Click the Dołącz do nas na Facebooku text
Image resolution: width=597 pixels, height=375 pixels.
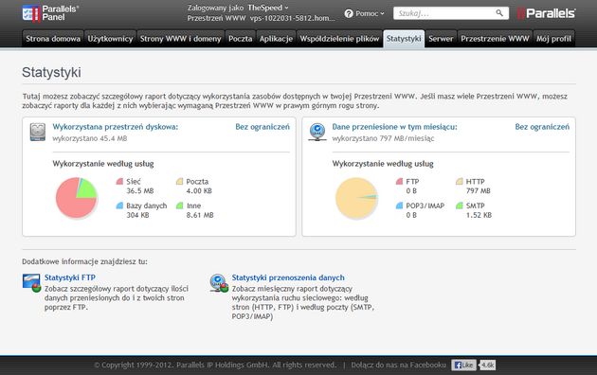398,366
